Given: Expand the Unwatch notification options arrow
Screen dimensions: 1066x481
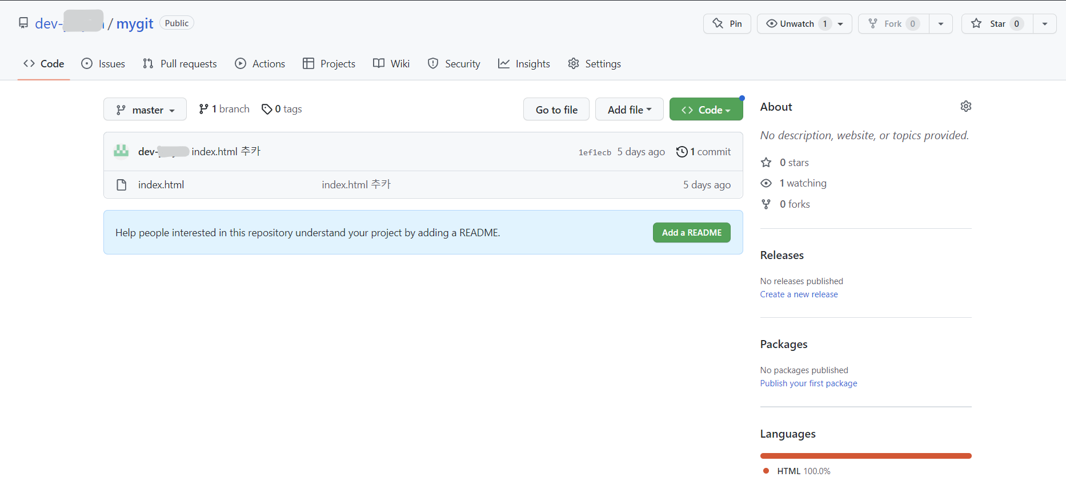Looking at the screenshot, I should pyautogui.click(x=840, y=24).
